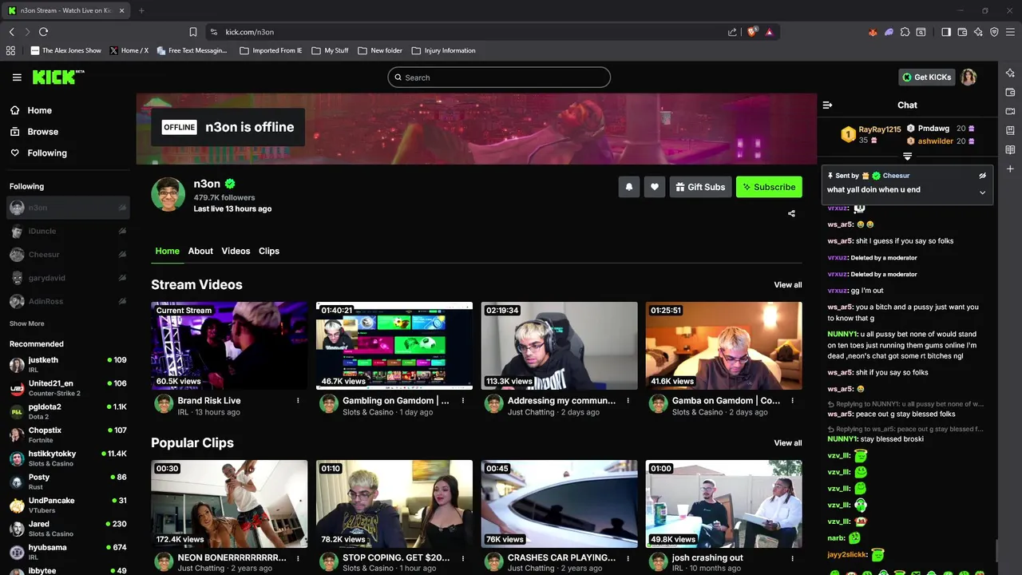
Task: Open browser extensions puzzle icon
Action: (x=905, y=32)
